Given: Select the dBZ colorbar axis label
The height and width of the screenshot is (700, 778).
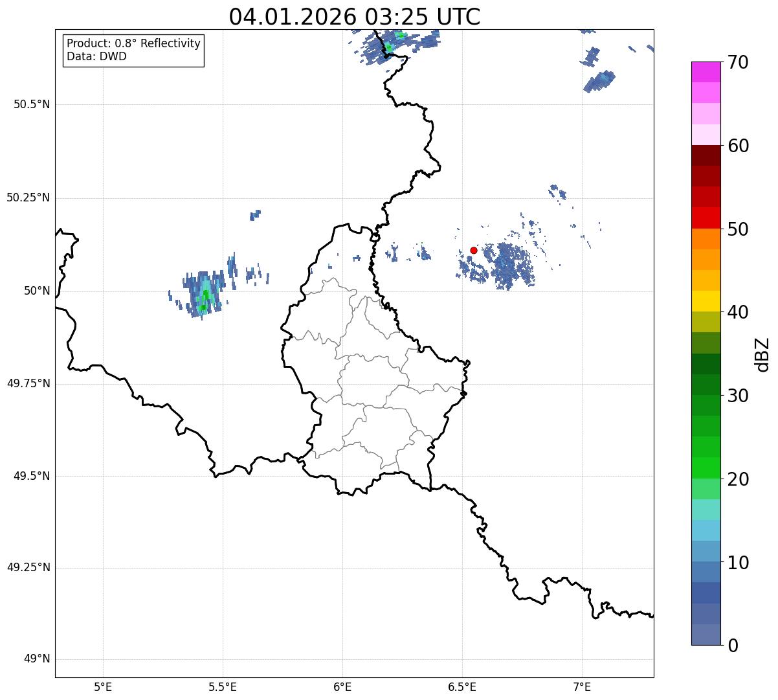Looking at the screenshot, I should (x=762, y=354).
